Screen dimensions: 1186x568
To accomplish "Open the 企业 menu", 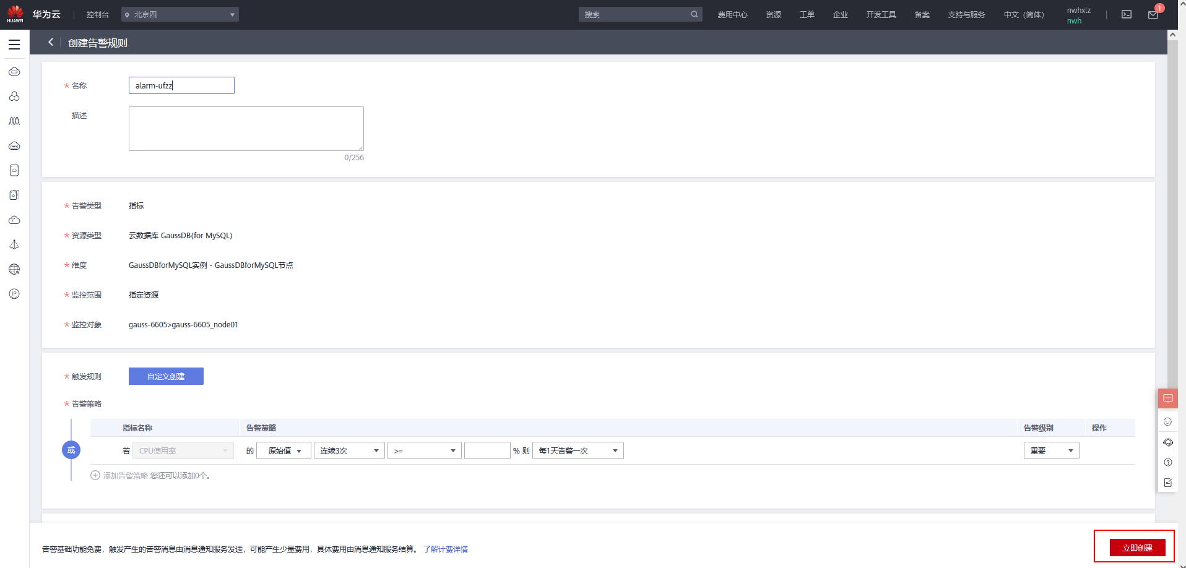I will pos(840,14).
